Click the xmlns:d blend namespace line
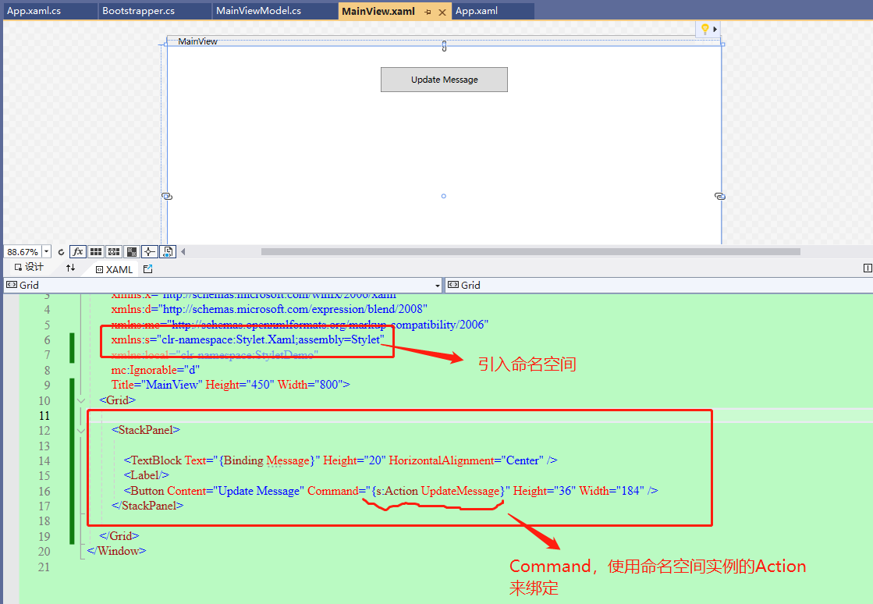Screen dimensions: 873x604 (x=269, y=309)
